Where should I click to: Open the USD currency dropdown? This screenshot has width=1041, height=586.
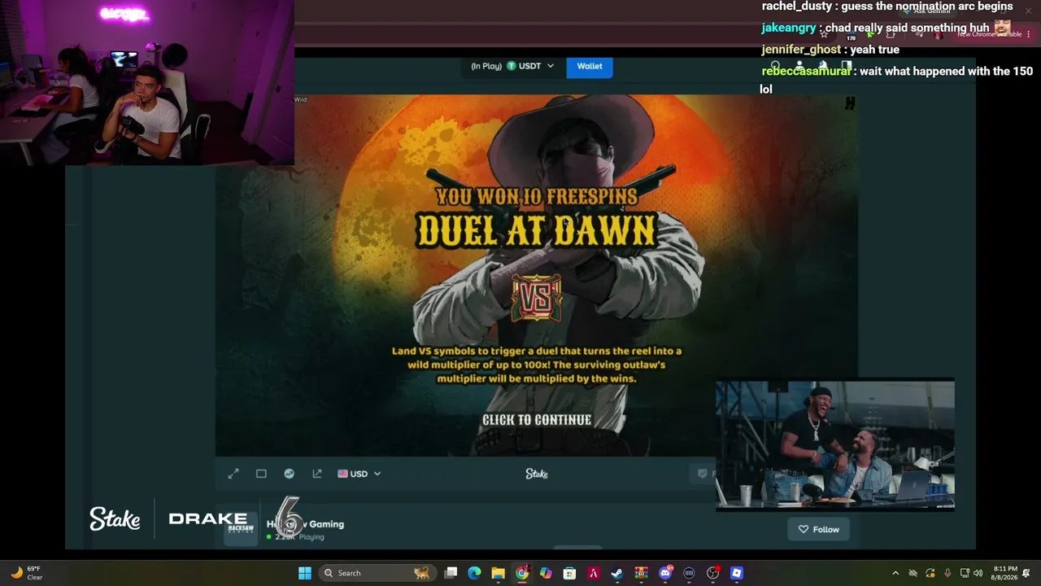click(359, 474)
